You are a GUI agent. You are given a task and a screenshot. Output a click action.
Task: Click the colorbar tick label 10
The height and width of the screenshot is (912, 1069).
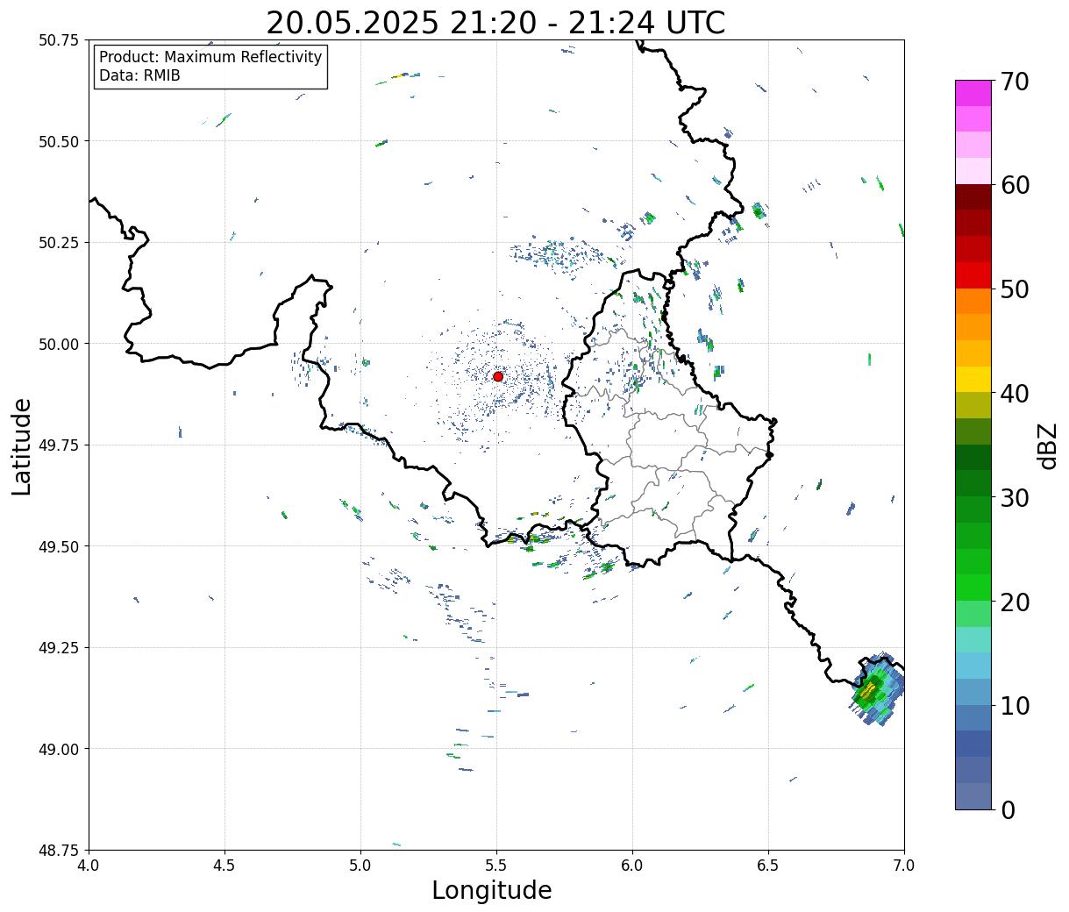point(1015,705)
